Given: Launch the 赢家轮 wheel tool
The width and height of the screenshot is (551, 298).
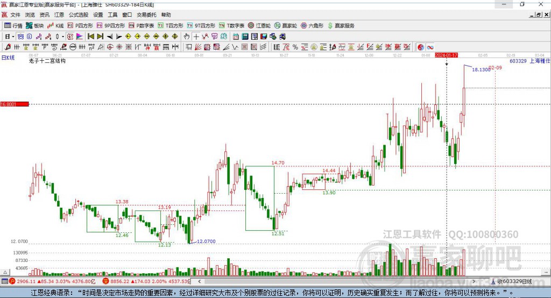Looking at the screenshot, I should 286,26.
